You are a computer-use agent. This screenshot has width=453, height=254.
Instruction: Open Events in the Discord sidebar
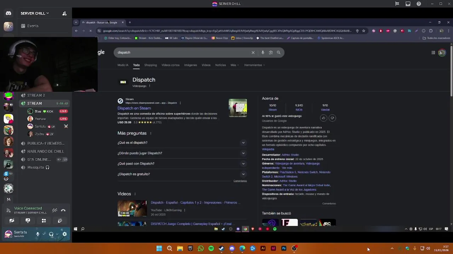33,26
